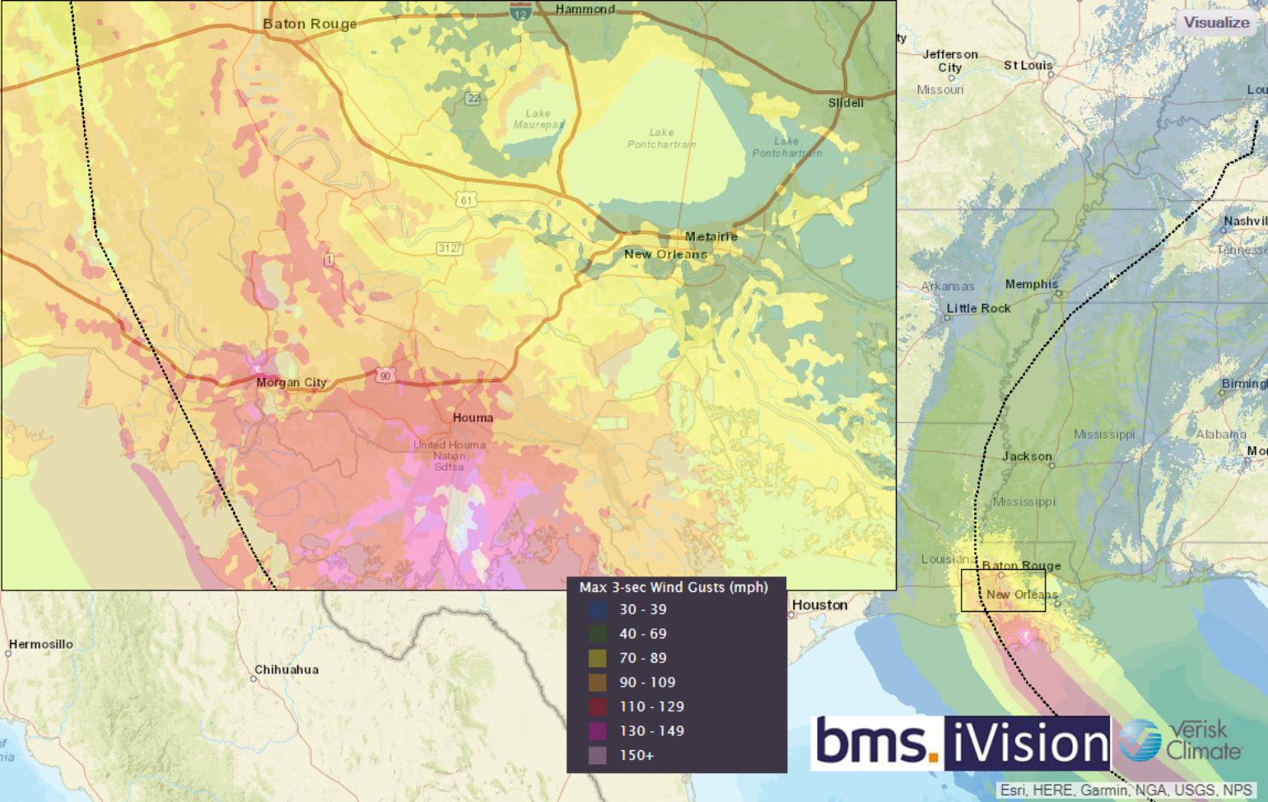Open the Esri map attribution text
1268x802 pixels.
point(1126,790)
